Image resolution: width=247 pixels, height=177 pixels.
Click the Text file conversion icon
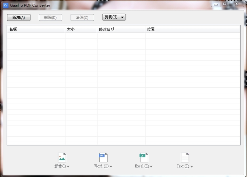[x=185, y=157]
